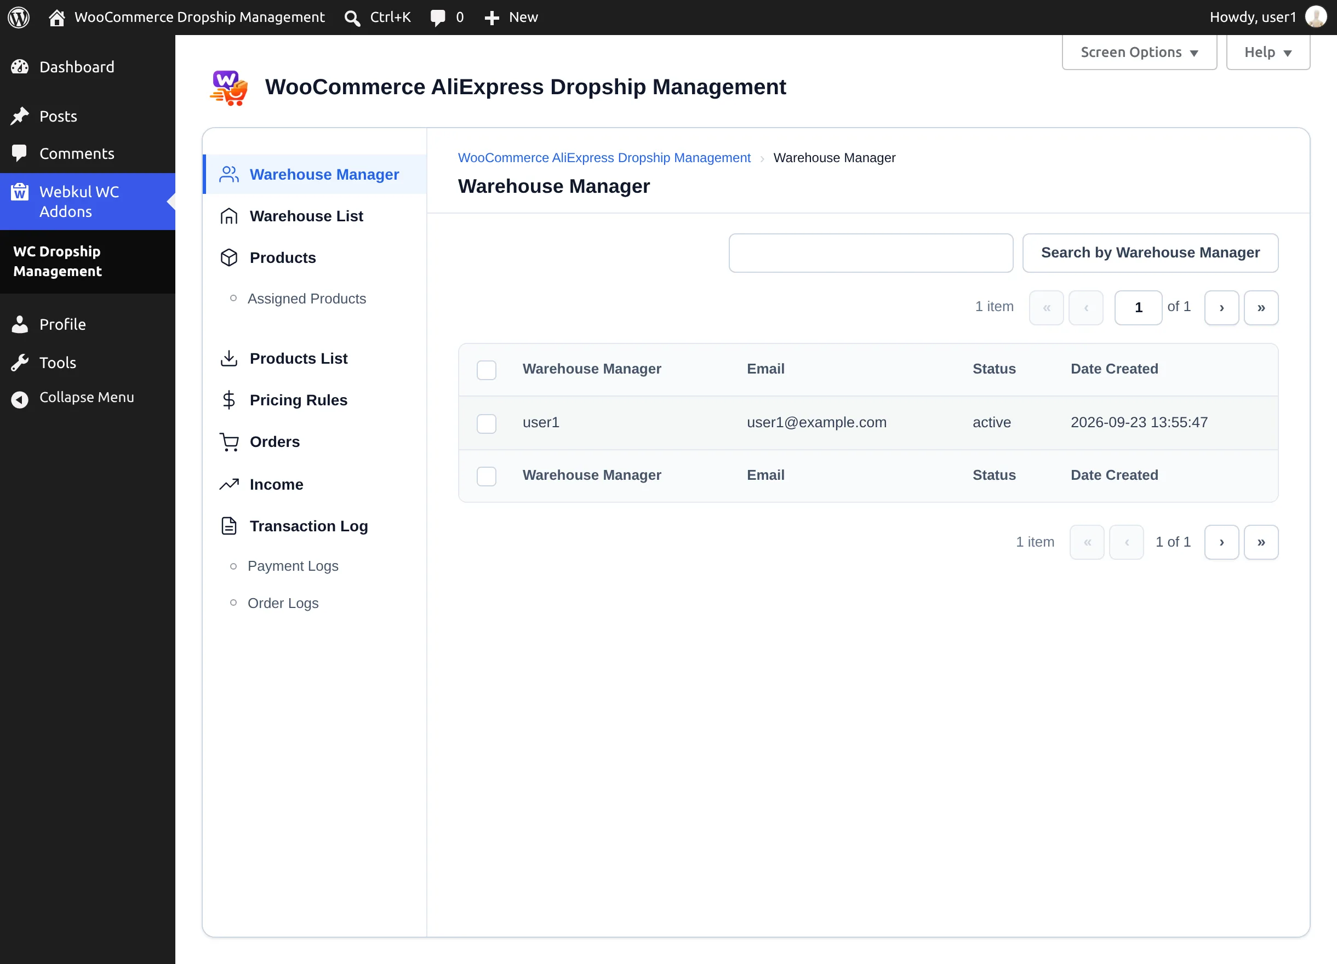Open the Warehouse Manager menu item

pyautogui.click(x=315, y=174)
